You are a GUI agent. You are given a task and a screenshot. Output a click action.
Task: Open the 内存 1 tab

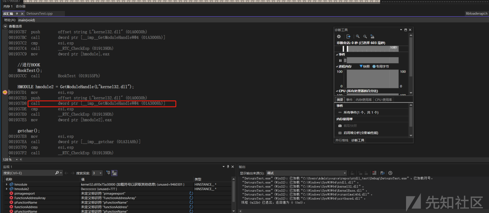8,6
